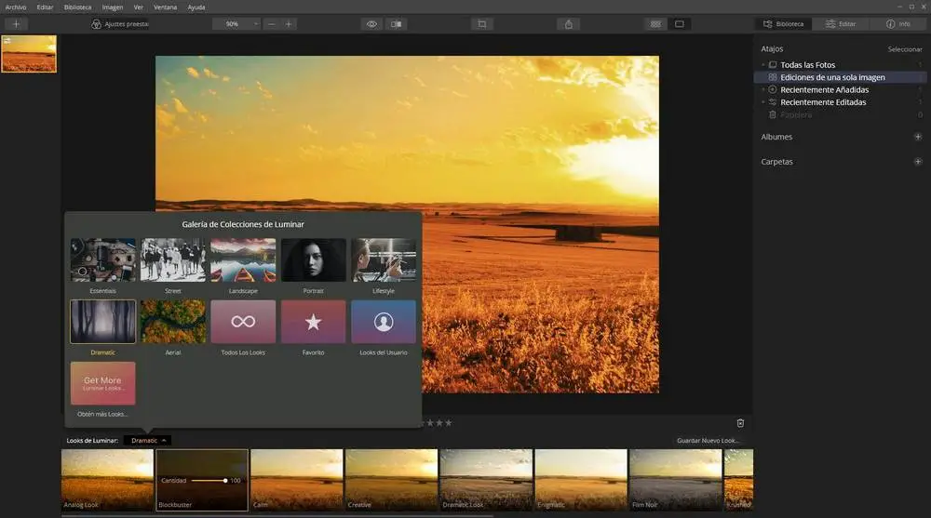Switch to the Editar tab
The width and height of the screenshot is (931, 518).
841,24
